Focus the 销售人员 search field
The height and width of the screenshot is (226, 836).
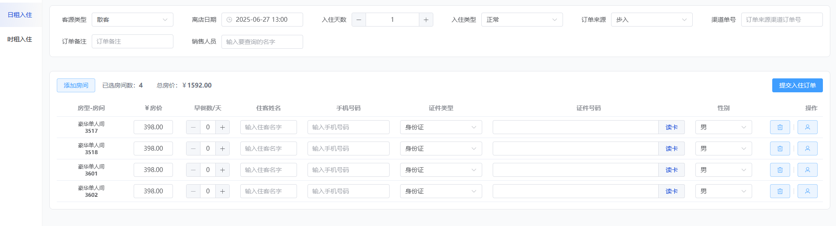coord(262,42)
